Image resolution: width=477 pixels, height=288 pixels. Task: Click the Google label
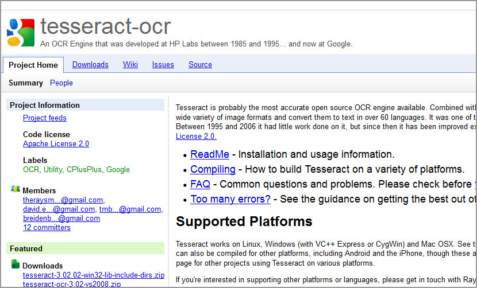tap(118, 169)
